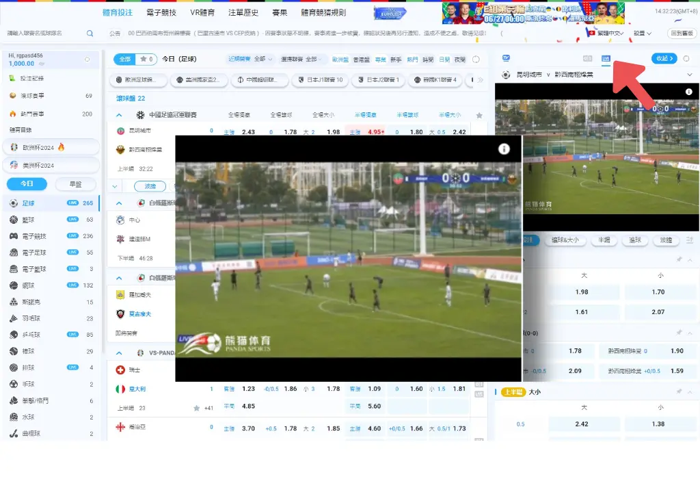This screenshot has height=501, width=700.
Task: Switch to the 電子競技 top tab
Action: (x=161, y=12)
